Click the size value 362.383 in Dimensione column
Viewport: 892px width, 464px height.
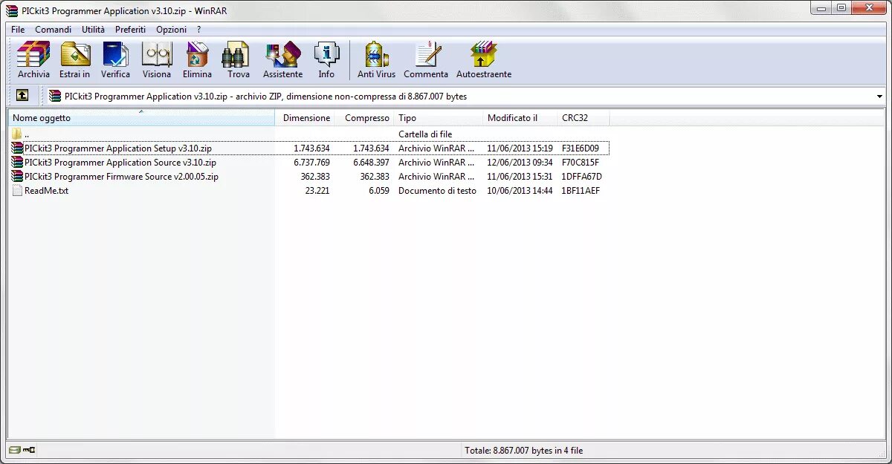(314, 177)
